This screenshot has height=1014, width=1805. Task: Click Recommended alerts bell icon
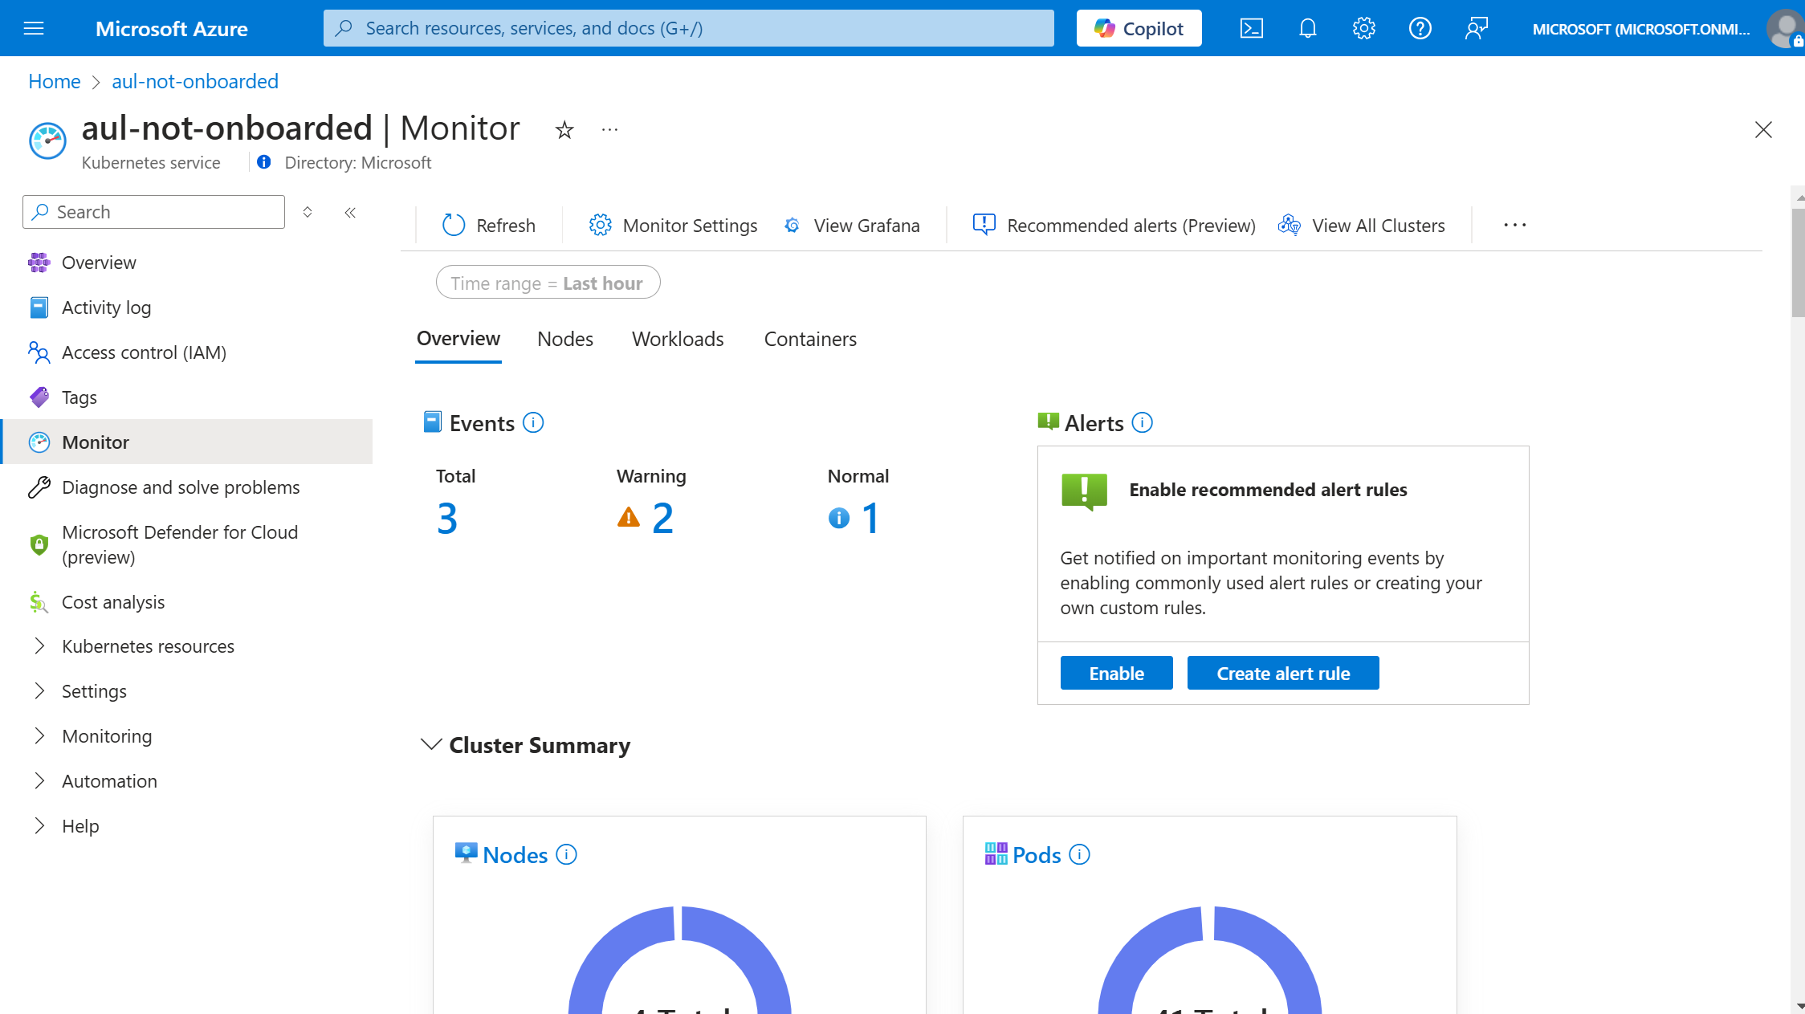(x=985, y=224)
